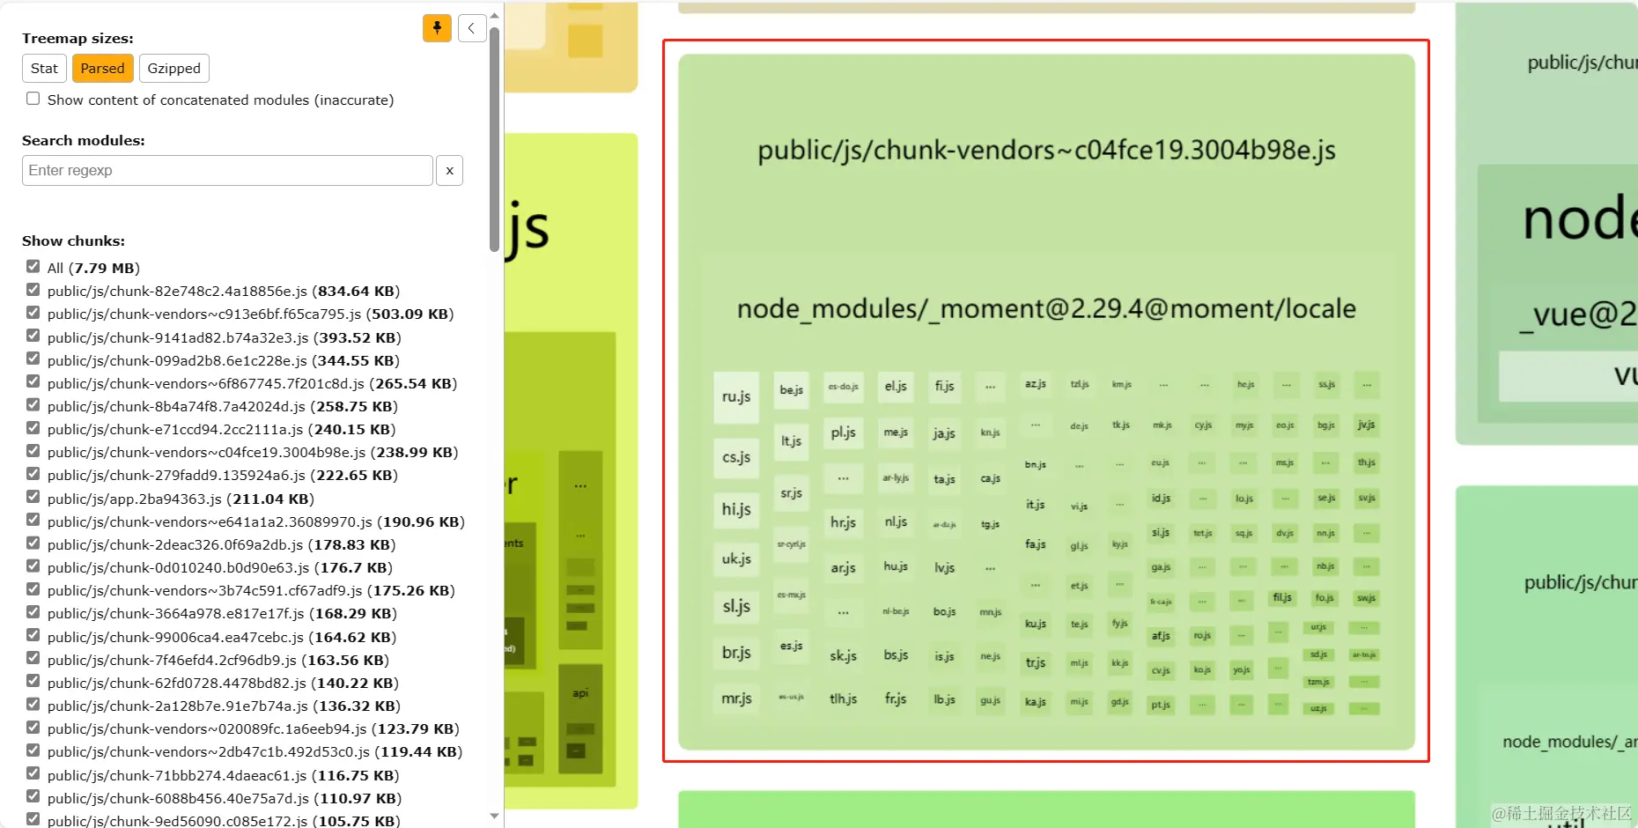The height and width of the screenshot is (828, 1638).
Task: Collapse the sidebar with the chevron button
Action: 472,28
